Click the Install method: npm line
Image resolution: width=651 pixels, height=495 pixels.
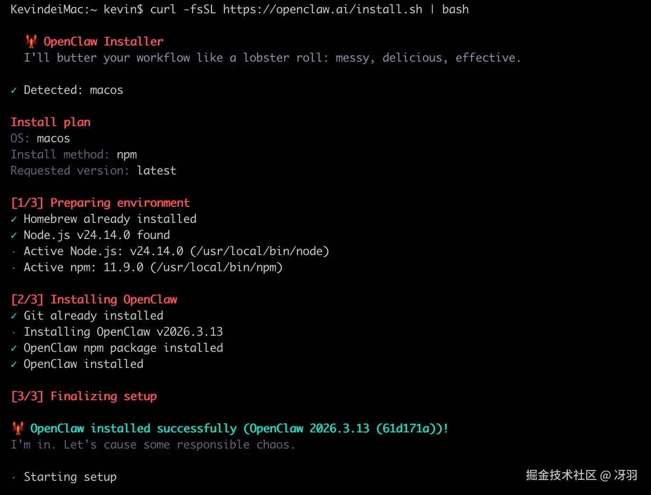point(74,155)
